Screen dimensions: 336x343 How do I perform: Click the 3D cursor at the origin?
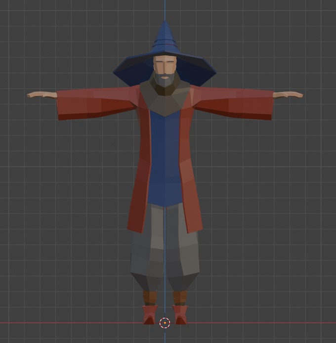pos(165,323)
